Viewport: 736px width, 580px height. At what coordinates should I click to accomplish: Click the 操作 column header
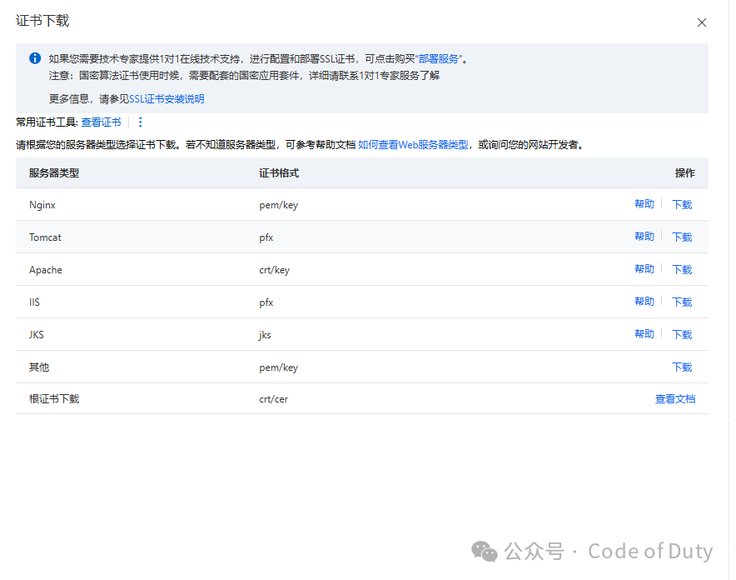pyautogui.click(x=685, y=172)
